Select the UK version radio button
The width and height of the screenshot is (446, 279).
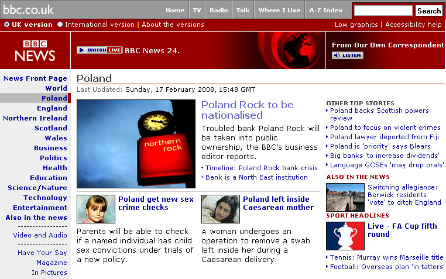[7, 25]
